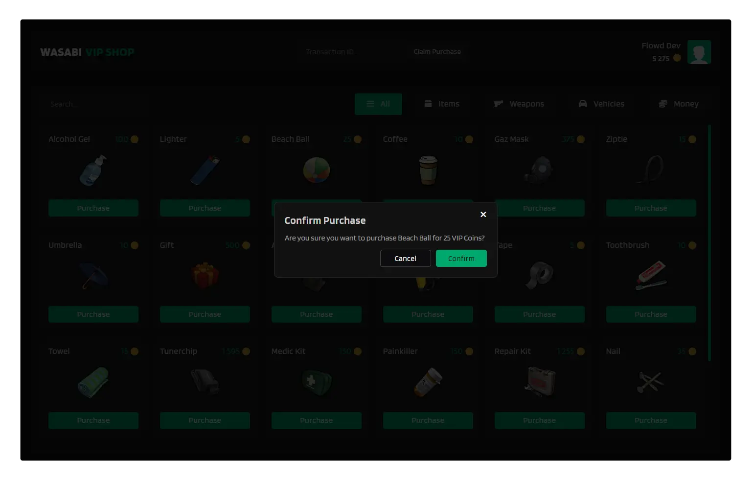Screen dimensions: 754x480
Task: Select the Vehicles car icon
Action: pyautogui.click(x=582, y=104)
